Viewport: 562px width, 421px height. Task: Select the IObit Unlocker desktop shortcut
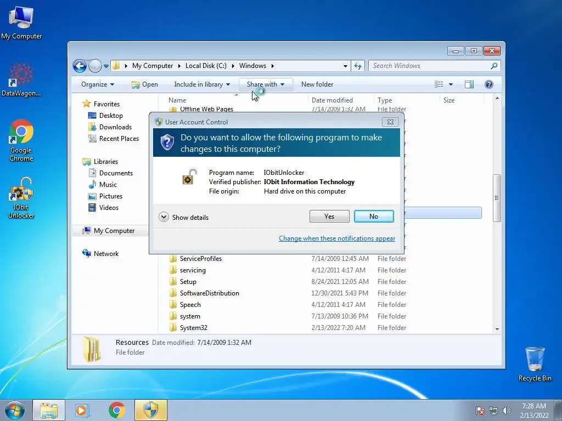point(21,197)
